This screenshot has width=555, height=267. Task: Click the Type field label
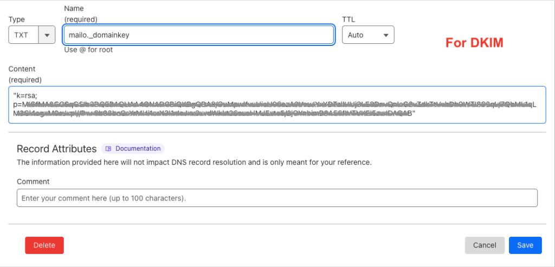[17, 19]
